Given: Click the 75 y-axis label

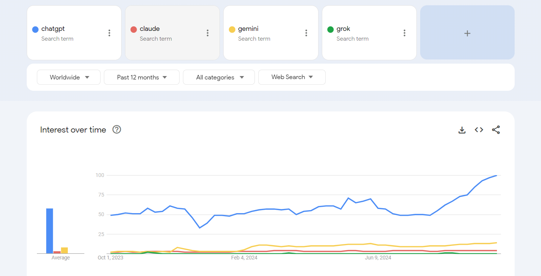Looking at the screenshot, I should tap(101, 195).
